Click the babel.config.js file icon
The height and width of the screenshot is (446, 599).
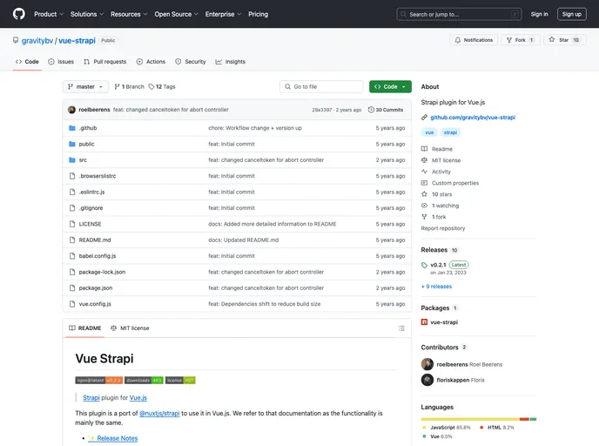[x=71, y=256]
